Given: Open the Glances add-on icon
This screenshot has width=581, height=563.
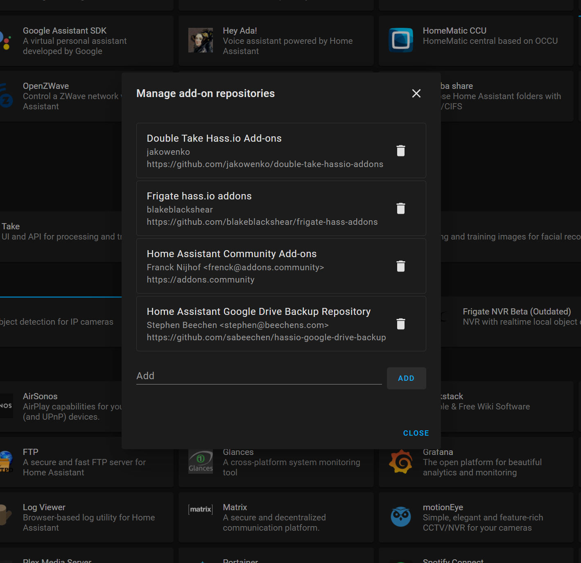Looking at the screenshot, I should [201, 462].
